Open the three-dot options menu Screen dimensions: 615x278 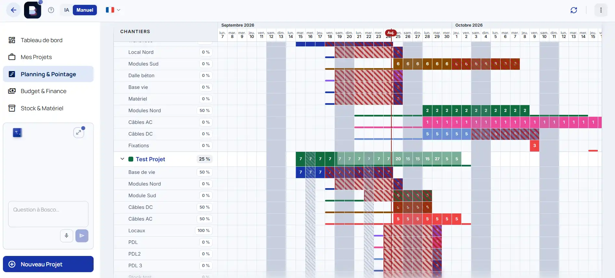[601, 10]
